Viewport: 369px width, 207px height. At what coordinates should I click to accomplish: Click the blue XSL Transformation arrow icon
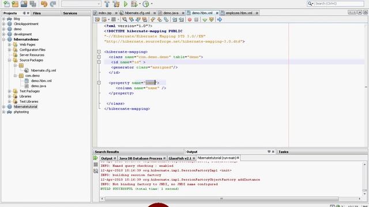tap(219, 20)
